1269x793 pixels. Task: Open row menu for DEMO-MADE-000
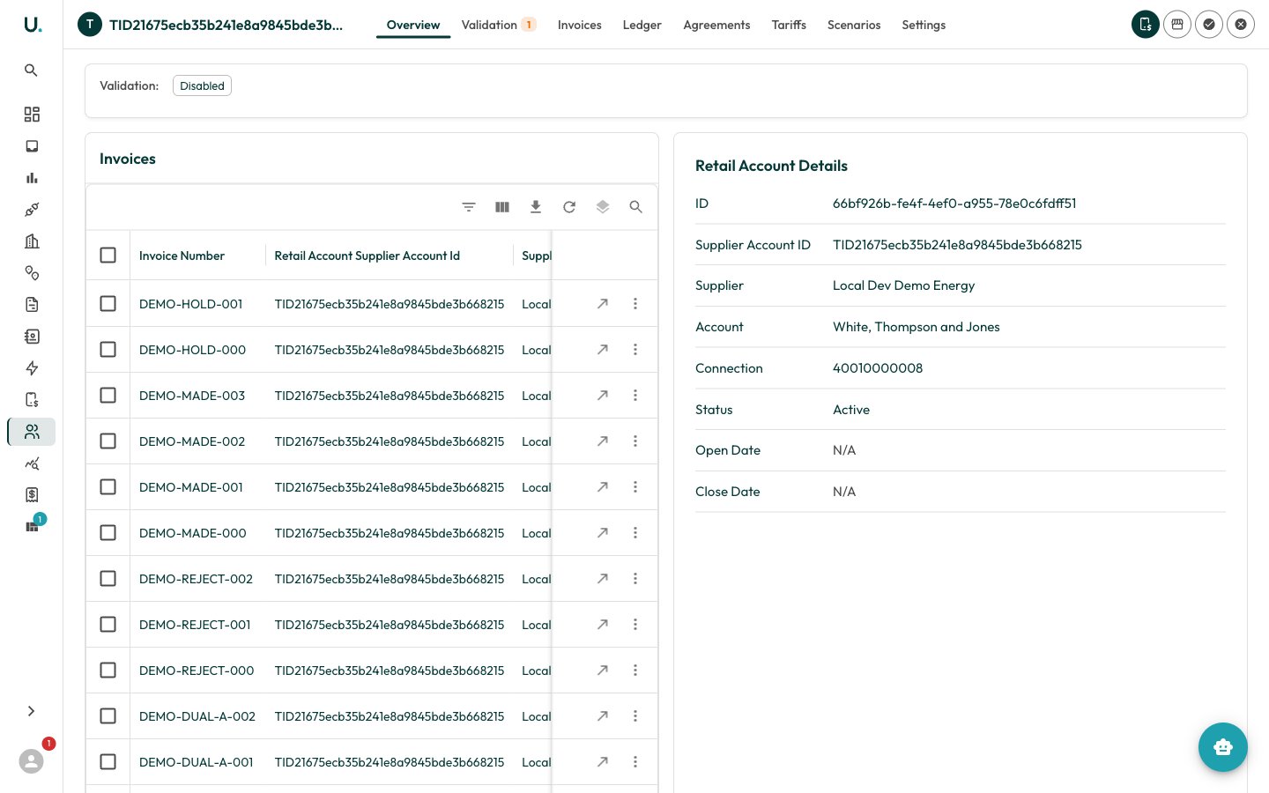pos(635,533)
